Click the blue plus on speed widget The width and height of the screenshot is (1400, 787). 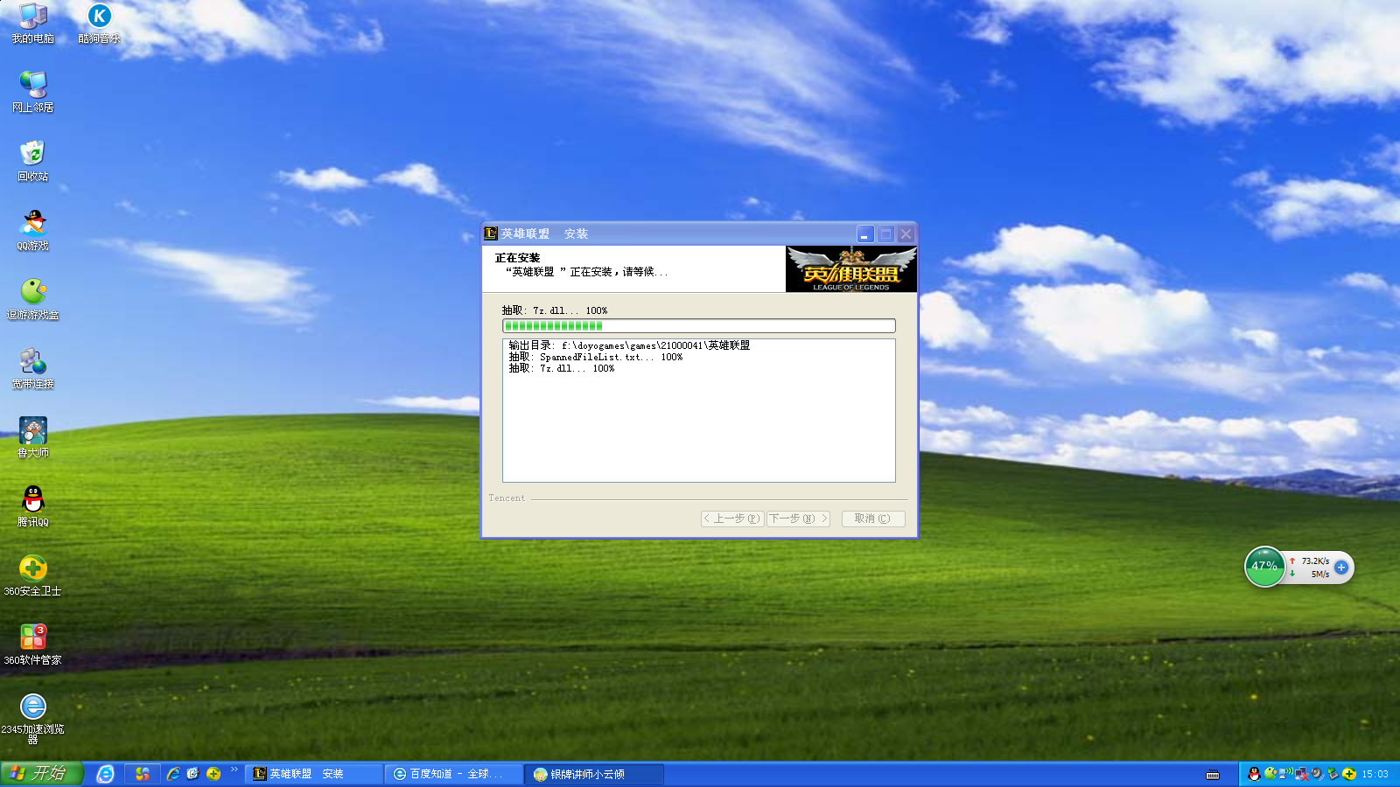pyautogui.click(x=1340, y=568)
